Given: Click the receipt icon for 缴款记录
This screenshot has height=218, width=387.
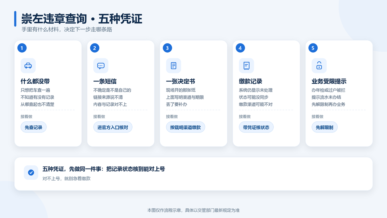Looking at the screenshot, I should click(246, 66).
